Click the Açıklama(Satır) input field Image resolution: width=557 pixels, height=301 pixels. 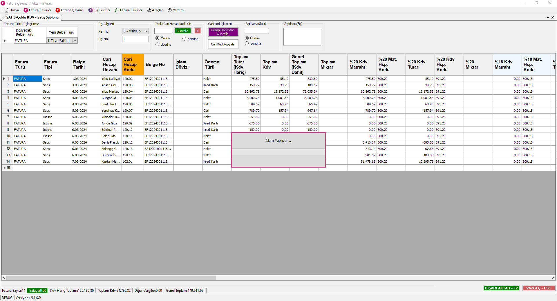(x=257, y=31)
